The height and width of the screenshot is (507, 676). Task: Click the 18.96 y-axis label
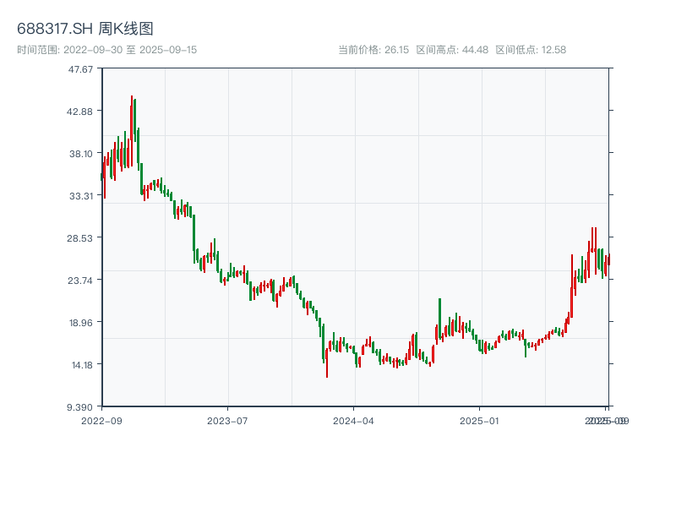point(82,322)
